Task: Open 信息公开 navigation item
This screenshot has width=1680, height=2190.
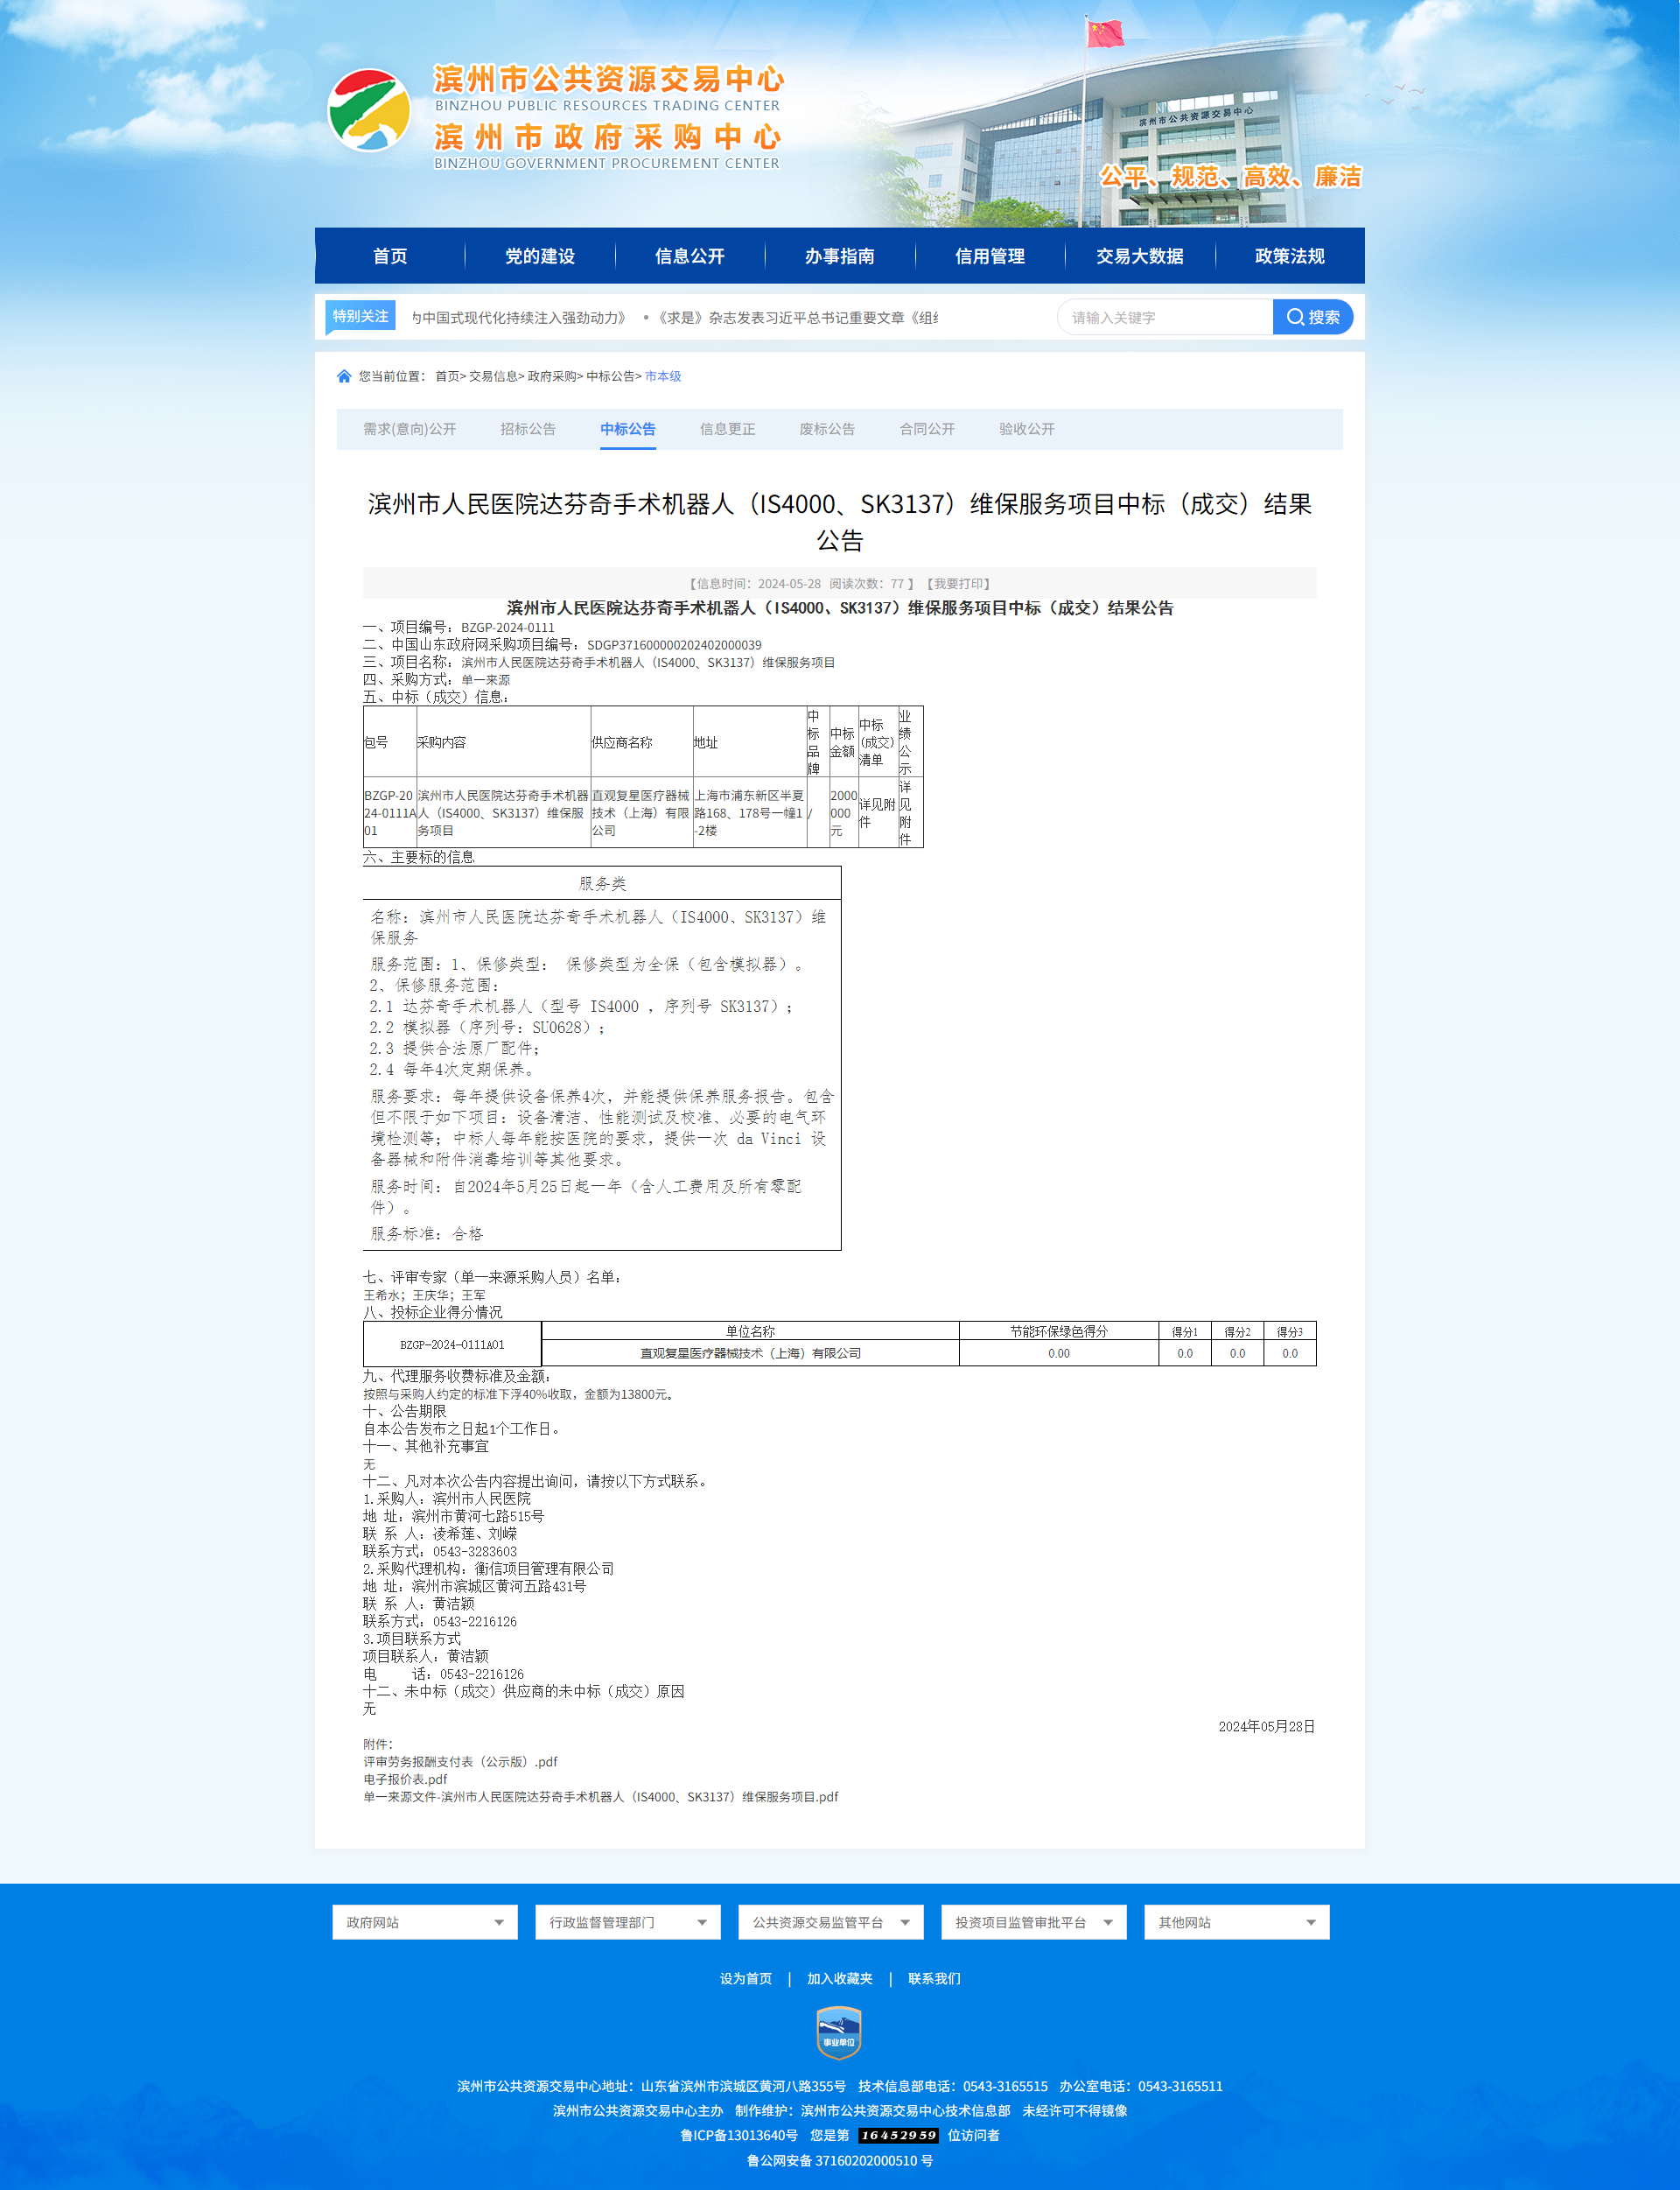Action: click(x=690, y=256)
